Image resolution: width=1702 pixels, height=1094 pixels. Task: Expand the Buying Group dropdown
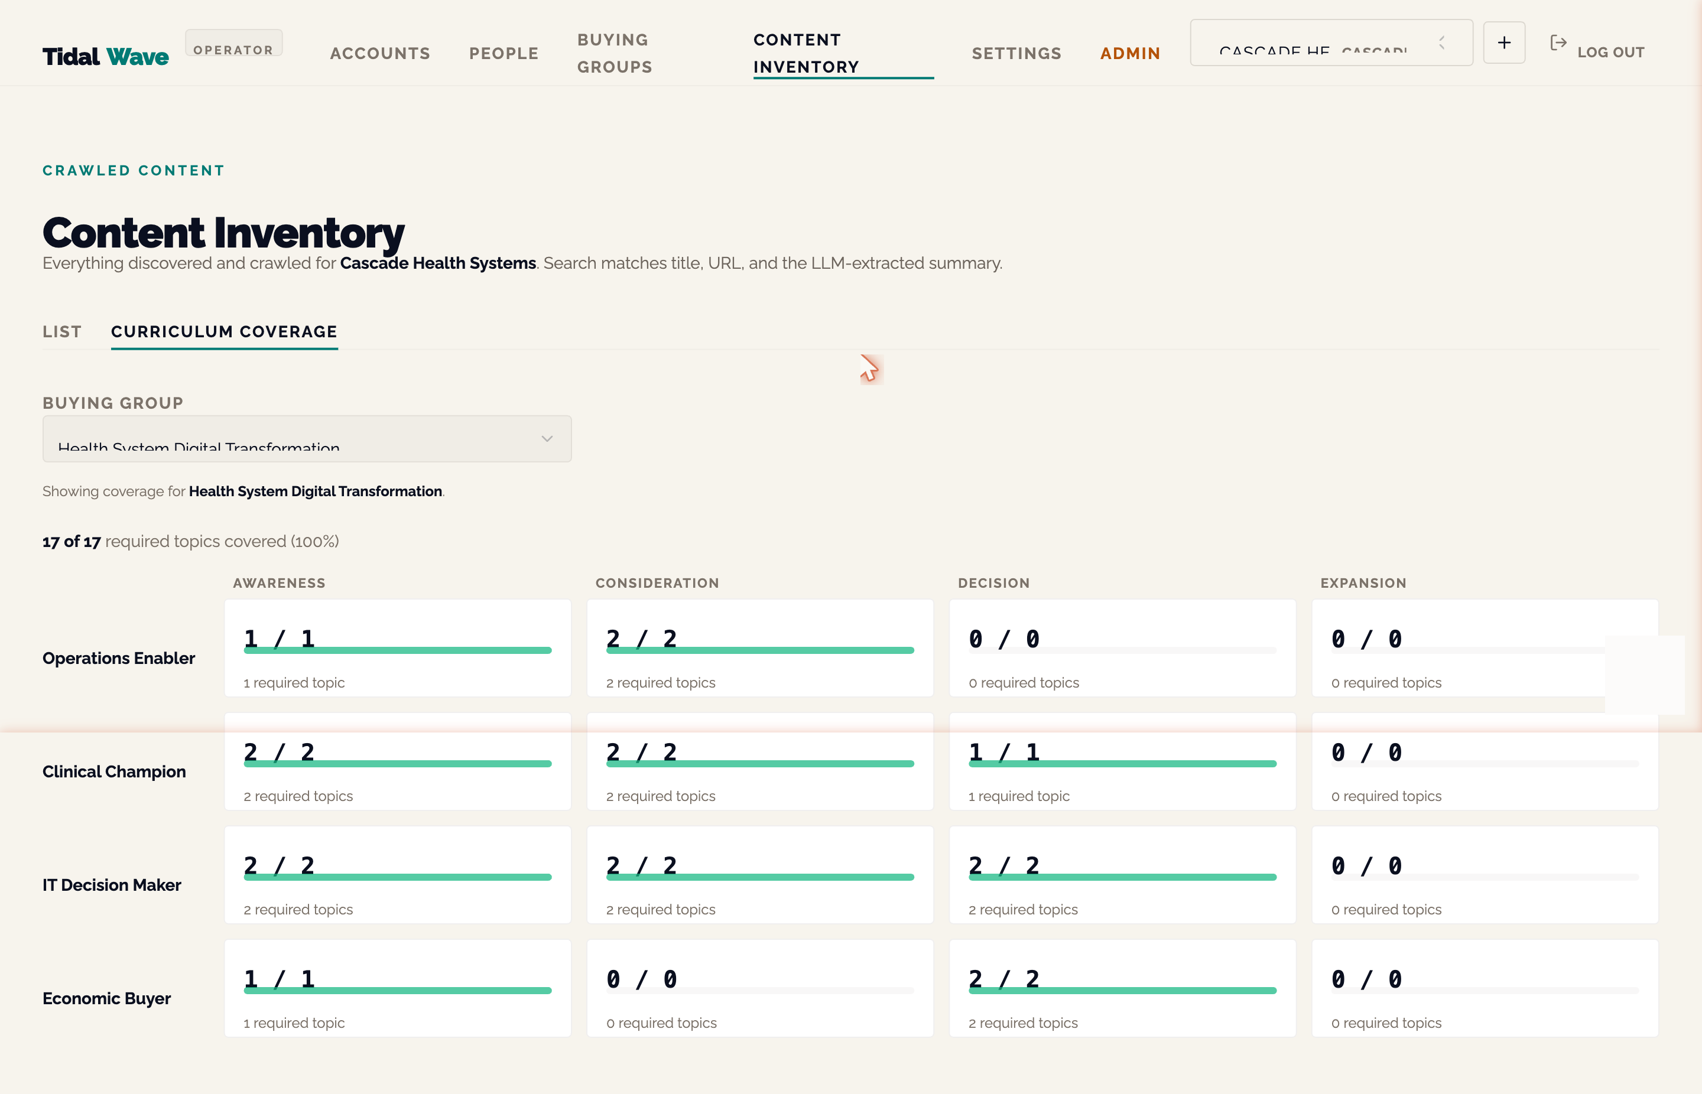tap(307, 438)
